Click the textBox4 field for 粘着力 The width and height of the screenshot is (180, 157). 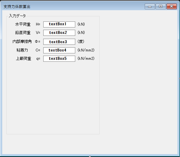[59, 50]
